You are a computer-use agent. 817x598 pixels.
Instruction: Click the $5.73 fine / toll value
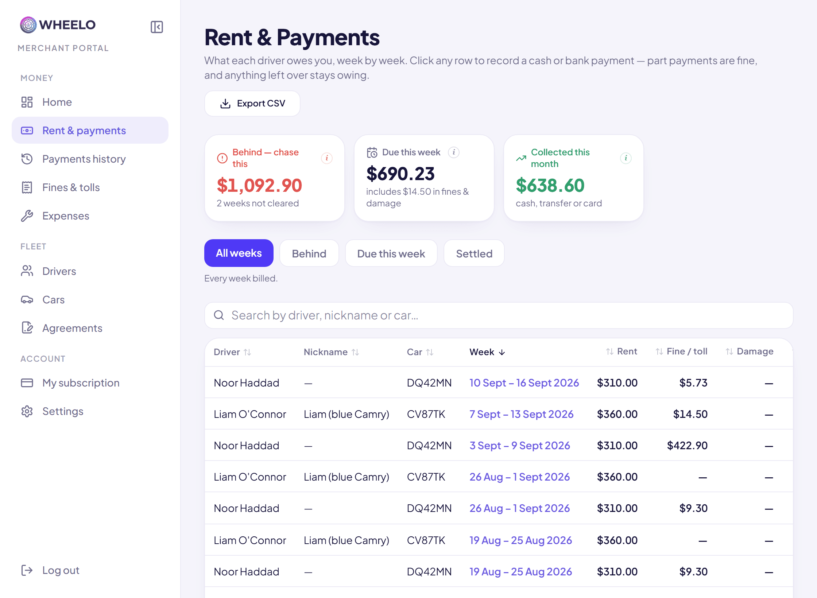(x=693, y=383)
